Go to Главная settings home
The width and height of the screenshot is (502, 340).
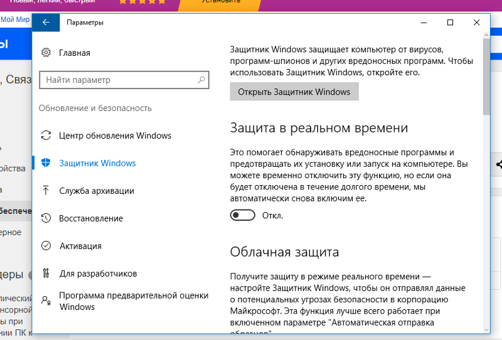point(74,53)
